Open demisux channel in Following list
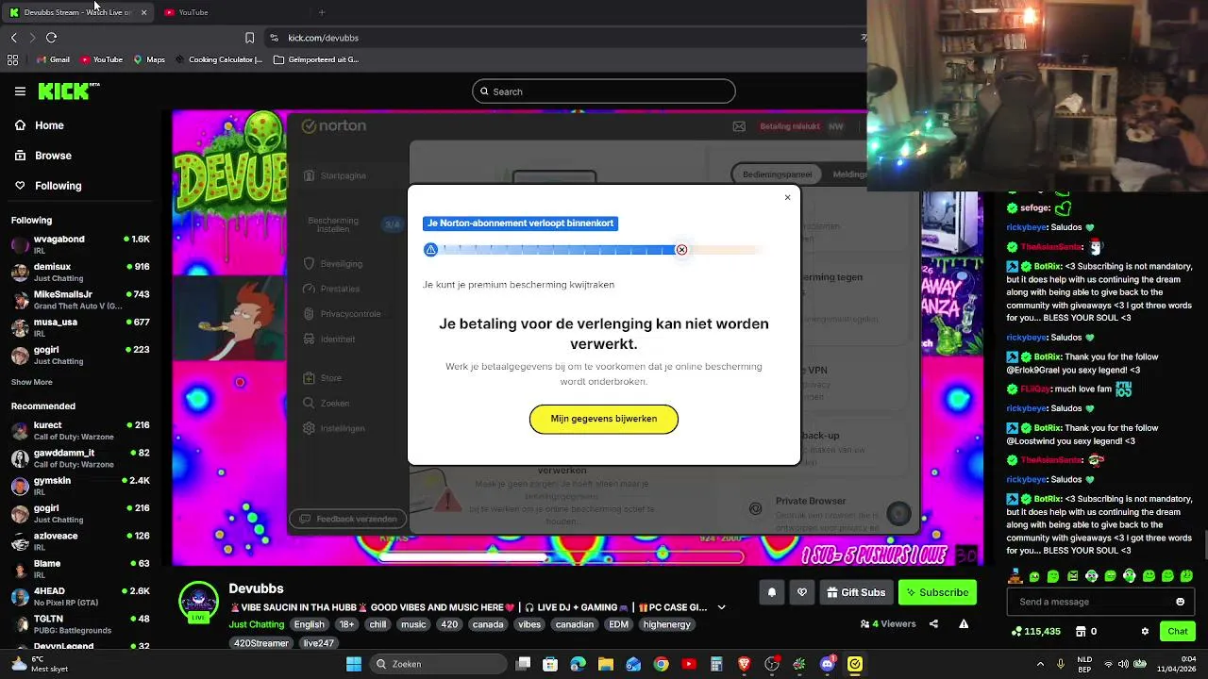Image resolution: width=1208 pixels, height=679 pixels. pyautogui.click(x=80, y=272)
